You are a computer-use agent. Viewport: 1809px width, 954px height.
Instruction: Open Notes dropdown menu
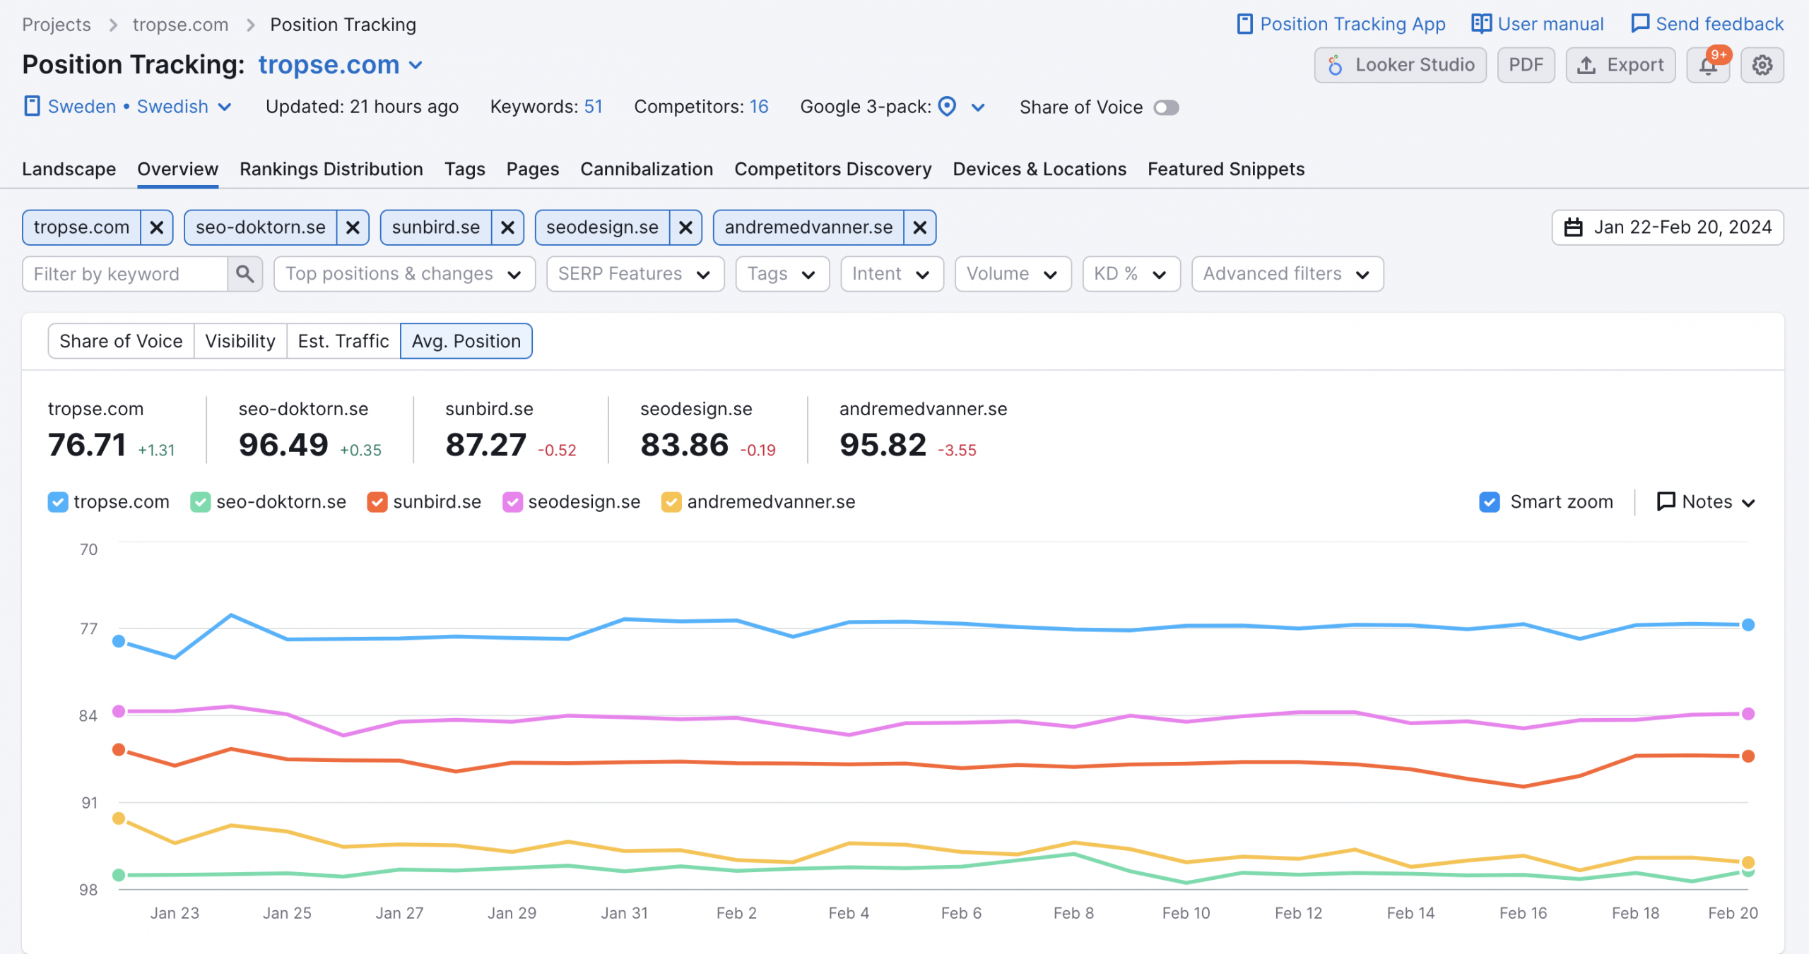click(x=1707, y=502)
